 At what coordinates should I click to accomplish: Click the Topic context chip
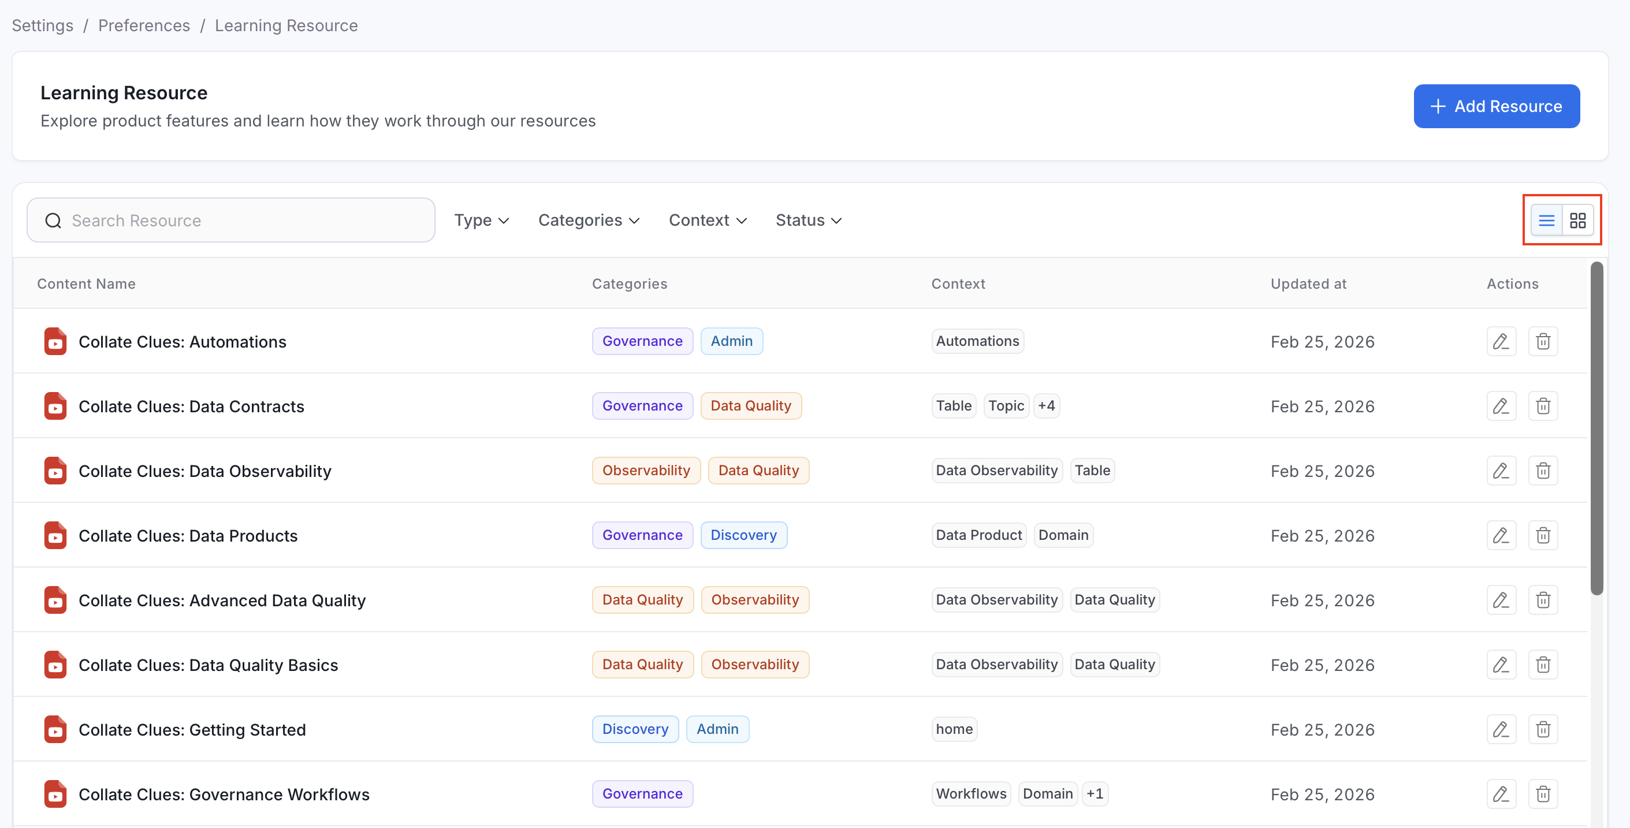pyautogui.click(x=1006, y=405)
